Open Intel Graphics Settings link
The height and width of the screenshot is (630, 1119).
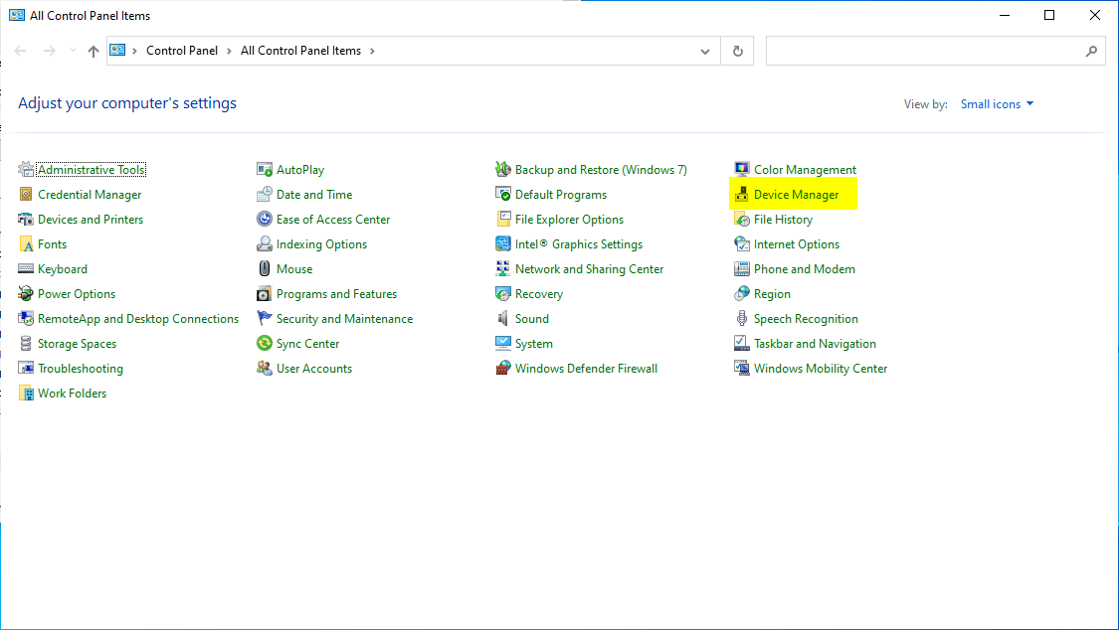[x=579, y=244]
